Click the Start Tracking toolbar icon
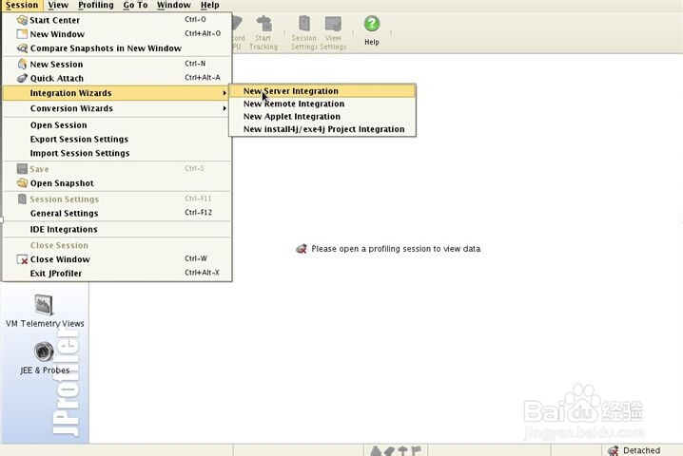This screenshot has height=456, width=683. pos(263,24)
